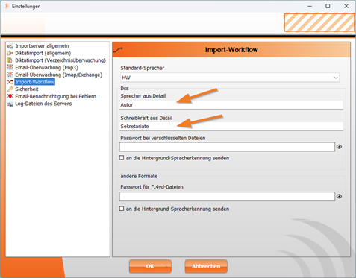Open Log-Dateien des Servers page
356x278 pixels.
[x=43, y=104]
